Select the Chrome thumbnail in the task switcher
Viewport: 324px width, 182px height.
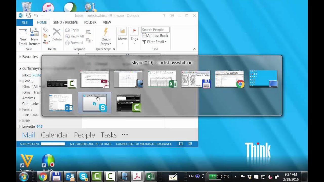229,79
